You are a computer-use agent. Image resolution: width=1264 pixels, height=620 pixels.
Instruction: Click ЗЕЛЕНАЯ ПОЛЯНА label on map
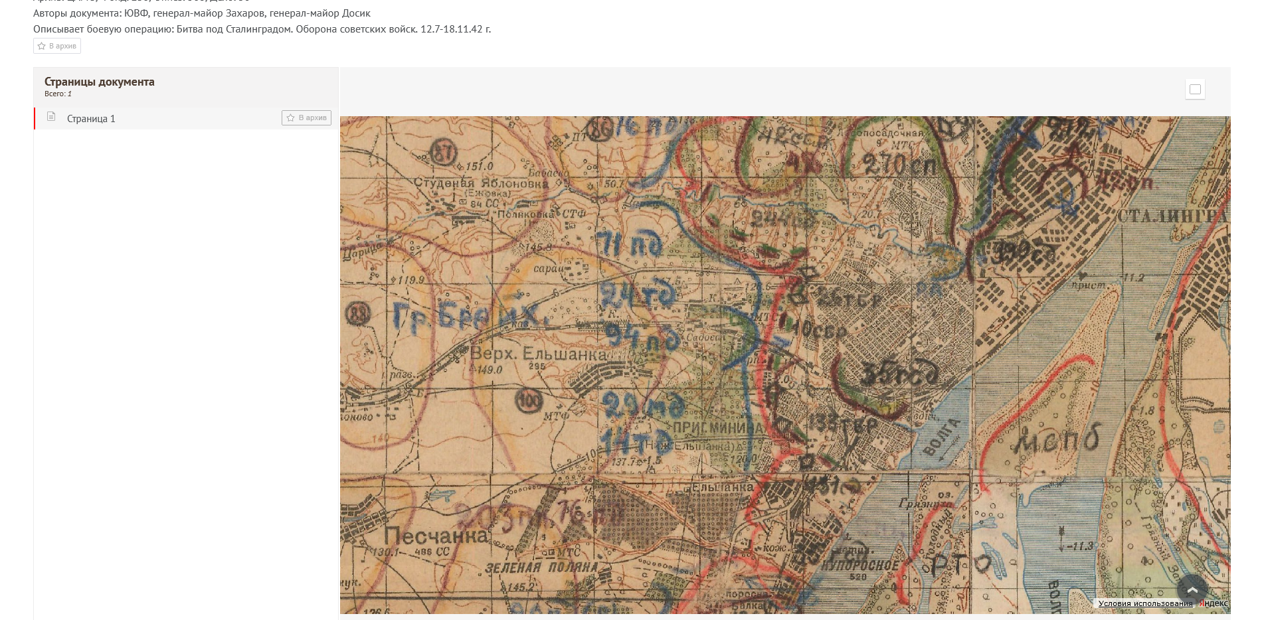[x=541, y=568]
